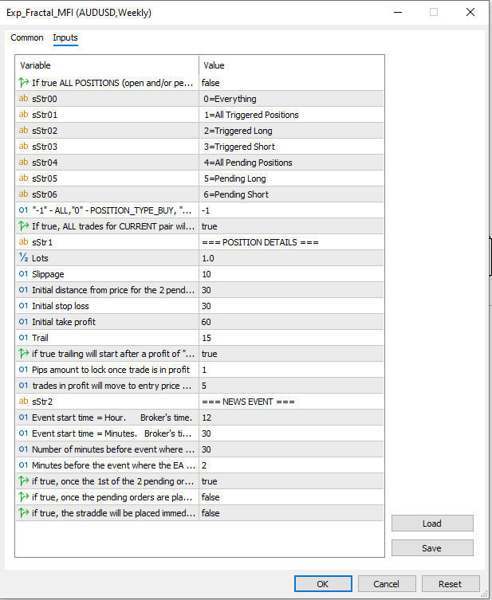Image resolution: width=492 pixels, height=600 pixels.
Task: Open value for ALL trades for CURRENT pair
Action: pos(291,226)
